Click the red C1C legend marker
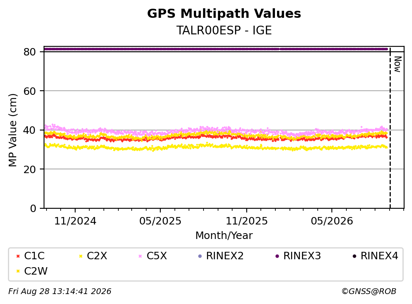The image size is (412, 304). [18, 256]
